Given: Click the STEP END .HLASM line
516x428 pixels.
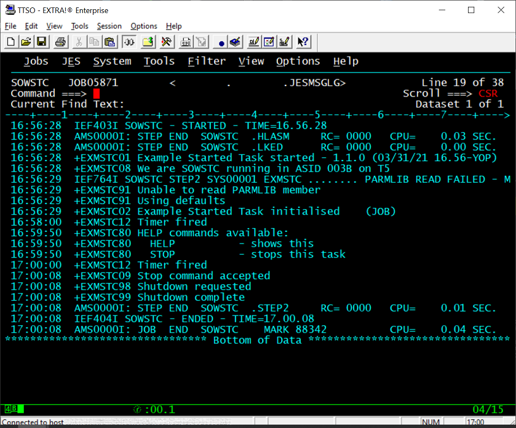Looking at the screenshot, I should point(253,137).
